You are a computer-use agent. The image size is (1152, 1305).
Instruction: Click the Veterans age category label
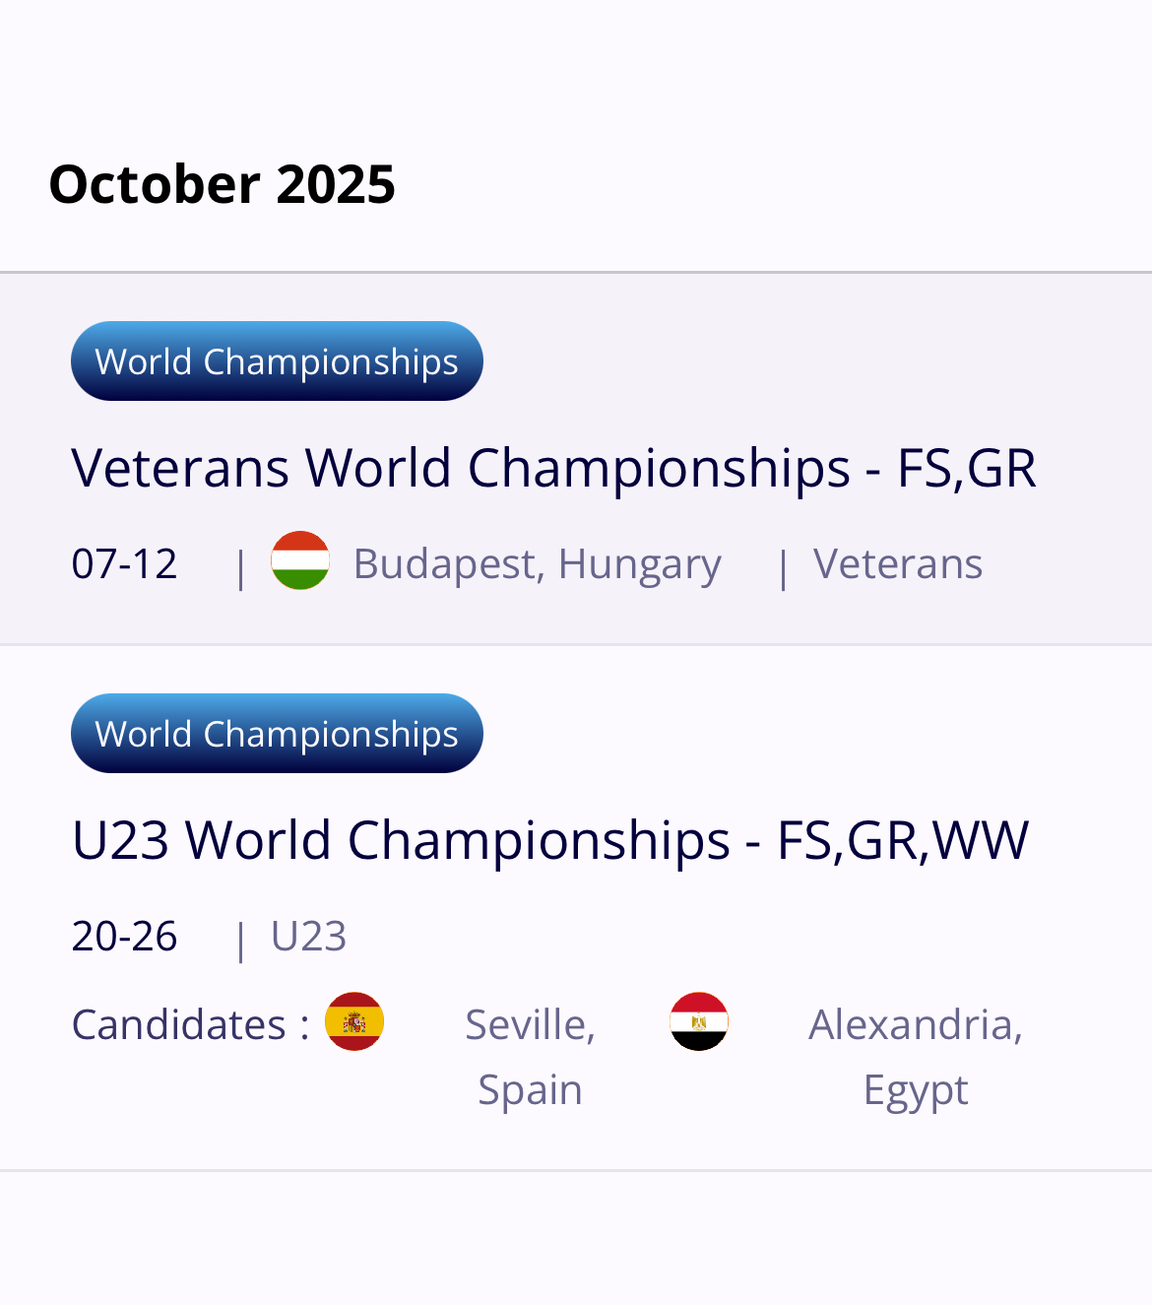coord(898,564)
